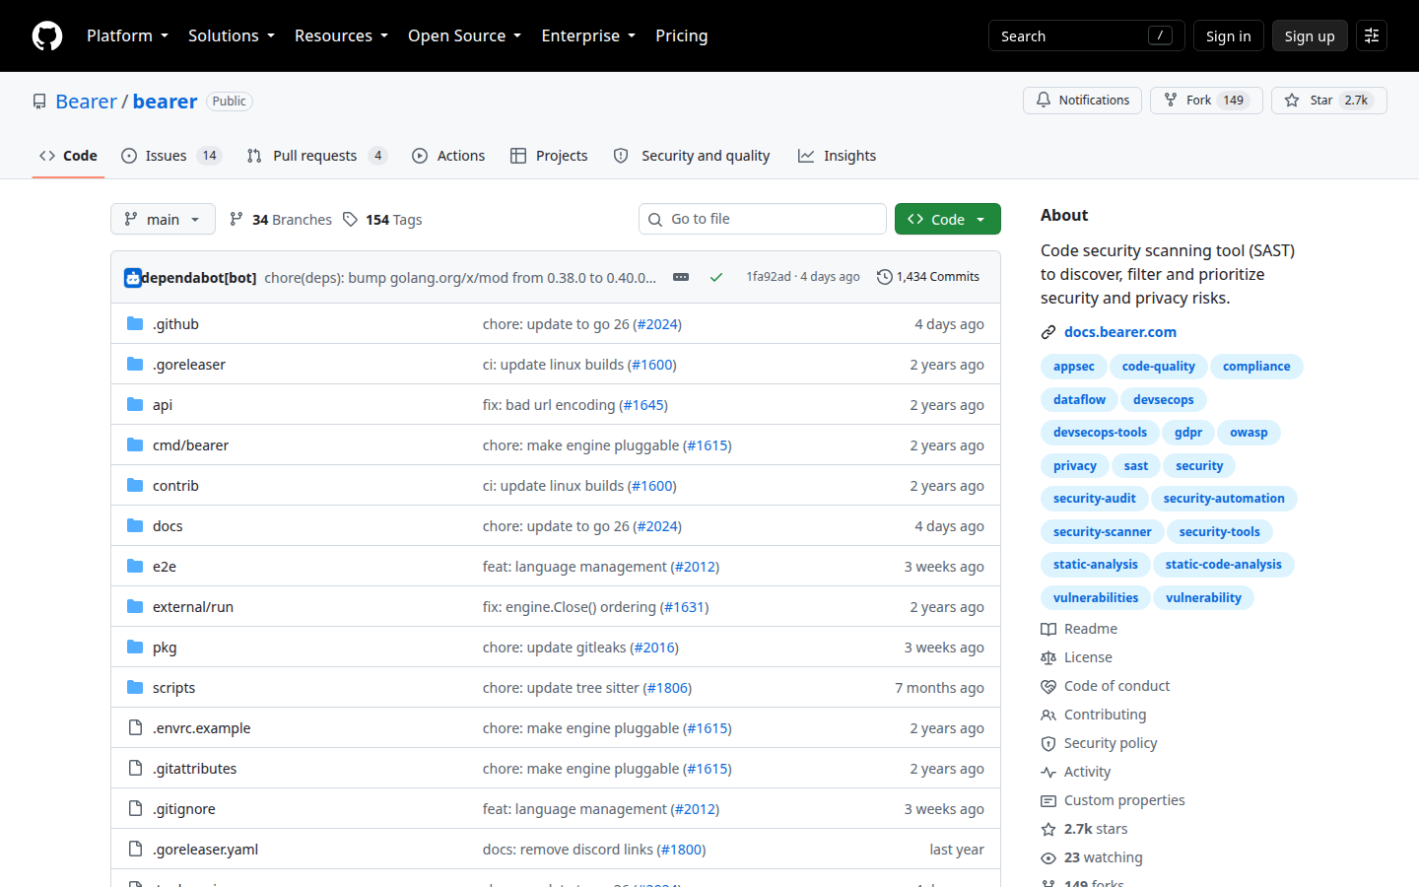Click the file icon beside .envrc.example
This screenshot has height=887, width=1419.
tap(135, 727)
